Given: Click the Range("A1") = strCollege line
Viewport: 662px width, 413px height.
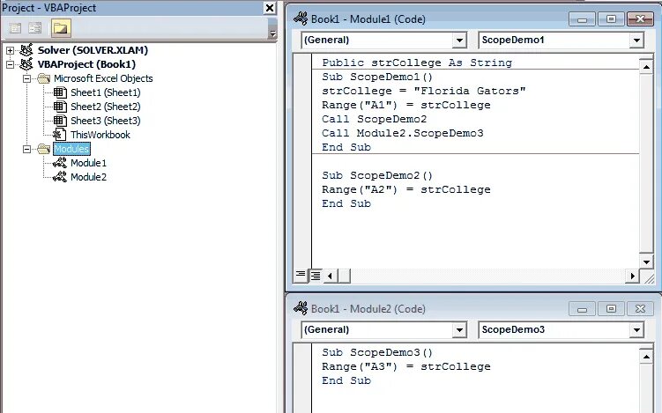Looking at the screenshot, I should 406,105.
